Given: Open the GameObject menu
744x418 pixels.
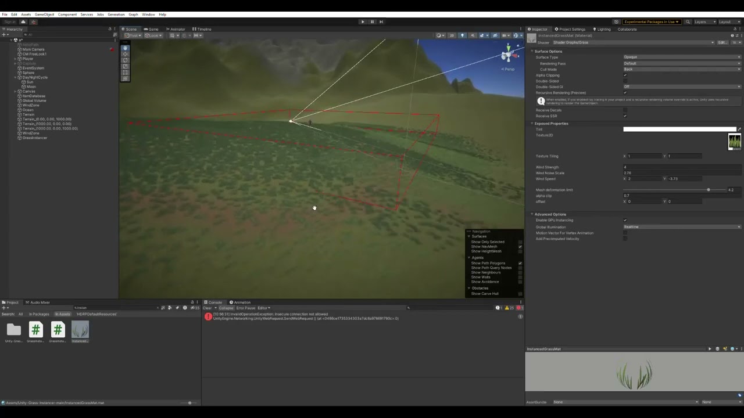Looking at the screenshot, I should [44, 15].
